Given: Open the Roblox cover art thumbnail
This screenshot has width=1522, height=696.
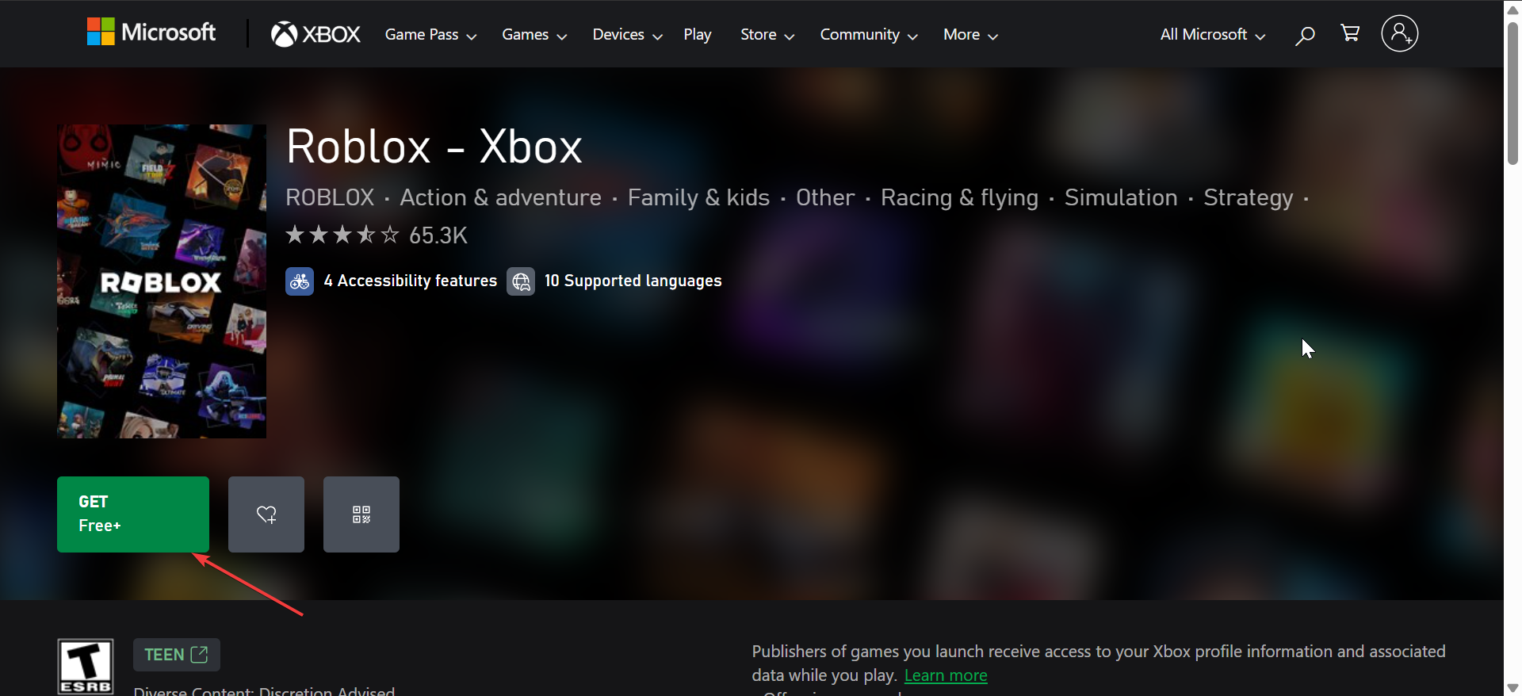Looking at the screenshot, I should pyautogui.click(x=162, y=281).
